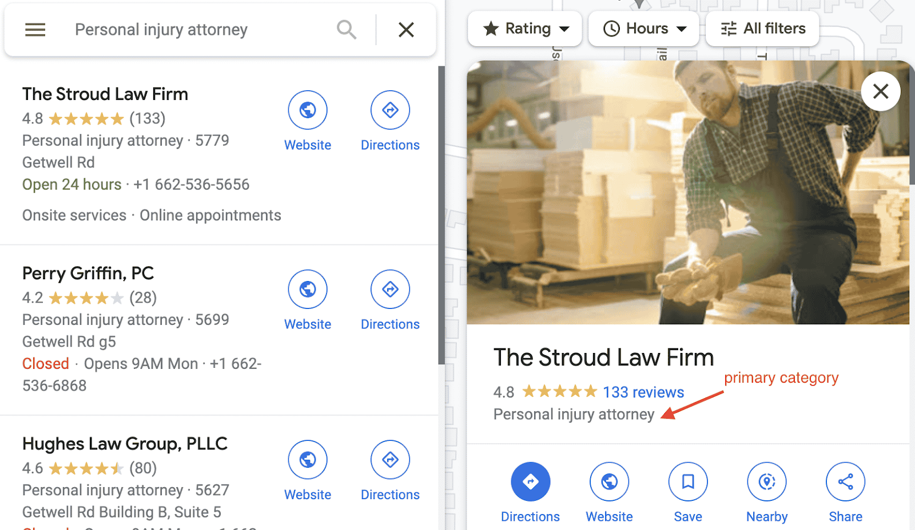Select the Perry Griffin, PC listing title
The width and height of the screenshot is (915, 530).
point(88,274)
